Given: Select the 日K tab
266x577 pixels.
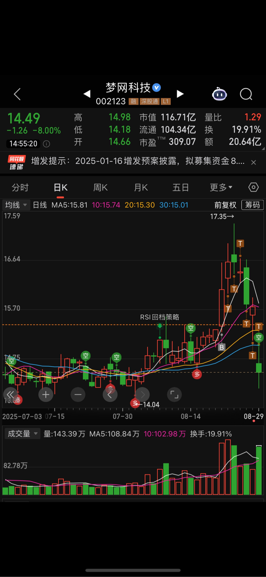Looking at the screenshot, I should (x=61, y=187).
